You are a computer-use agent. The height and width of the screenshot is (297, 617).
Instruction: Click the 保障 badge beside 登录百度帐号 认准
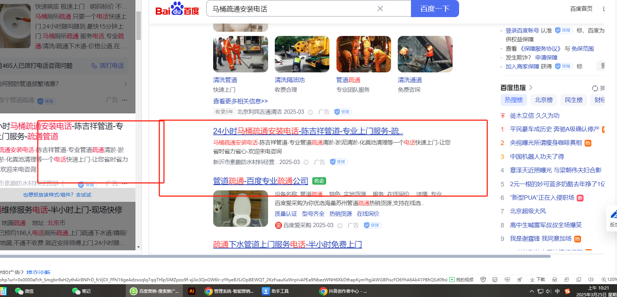pos(564,30)
